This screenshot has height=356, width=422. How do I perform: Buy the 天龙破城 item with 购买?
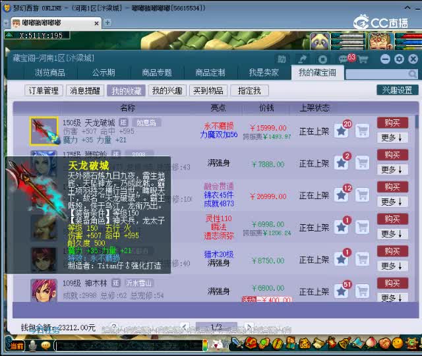(x=392, y=123)
